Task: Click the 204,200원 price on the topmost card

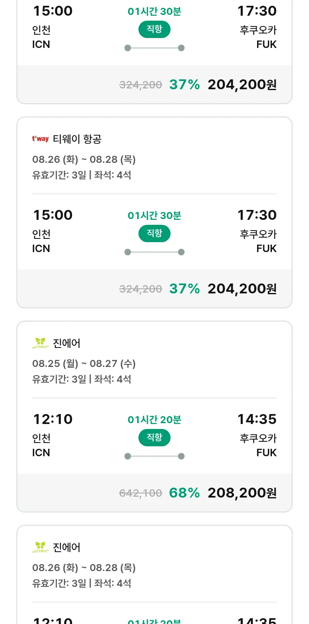Action: (x=242, y=84)
